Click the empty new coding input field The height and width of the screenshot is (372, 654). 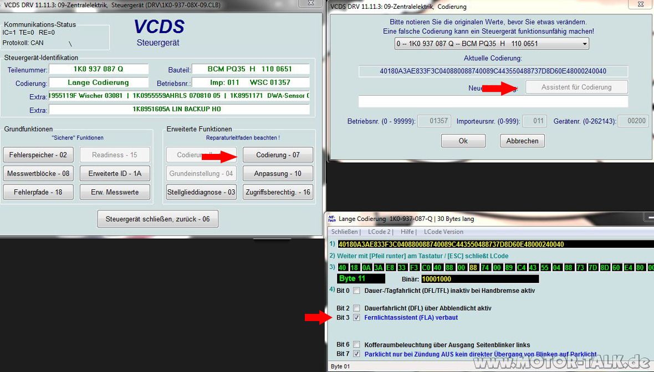point(493,101)
